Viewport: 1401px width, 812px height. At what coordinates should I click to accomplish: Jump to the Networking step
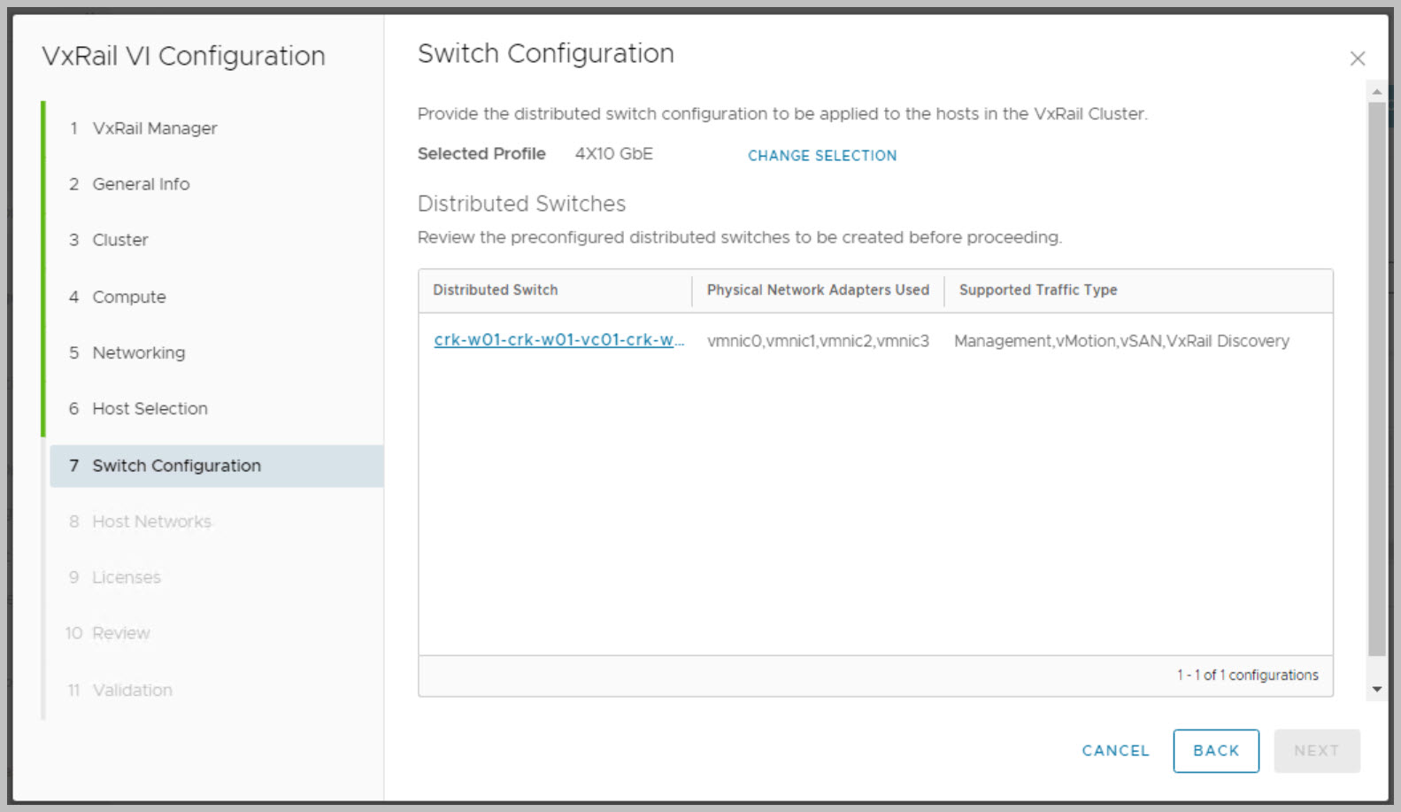tap(139, 352)
